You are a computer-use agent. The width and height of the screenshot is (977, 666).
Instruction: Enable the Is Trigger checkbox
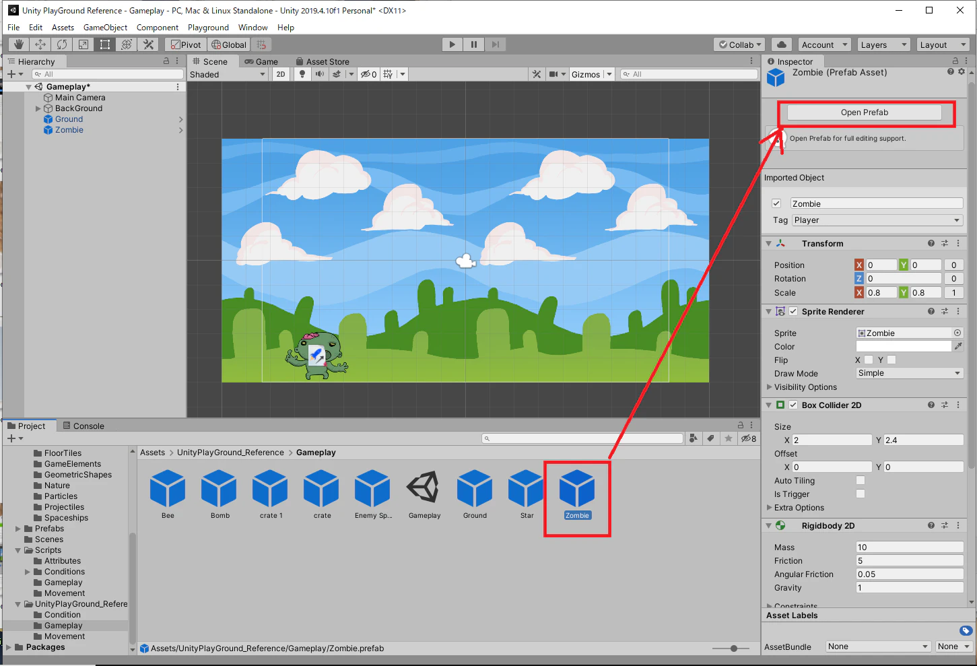(x=860, y=494)
